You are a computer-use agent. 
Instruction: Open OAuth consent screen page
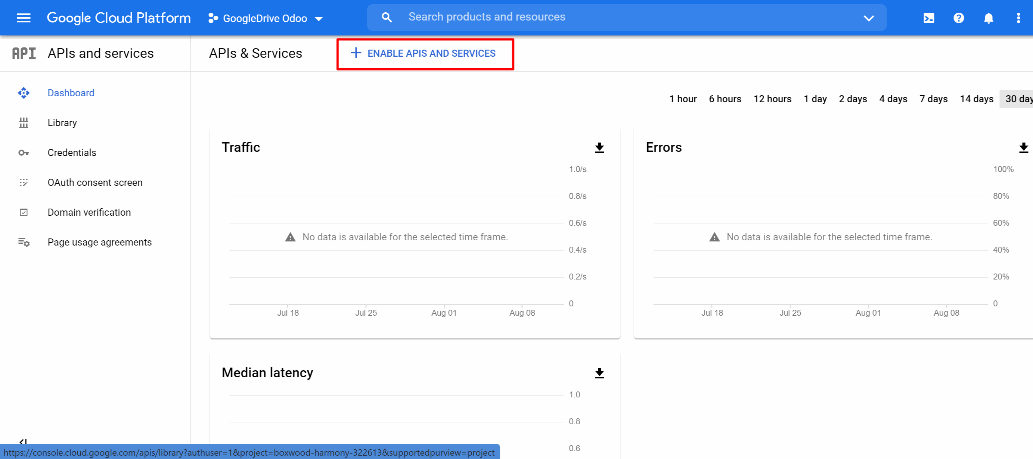point(95,182)
